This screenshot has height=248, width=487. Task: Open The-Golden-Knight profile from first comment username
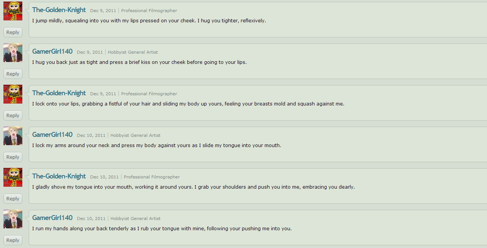(x=59, y=10)
